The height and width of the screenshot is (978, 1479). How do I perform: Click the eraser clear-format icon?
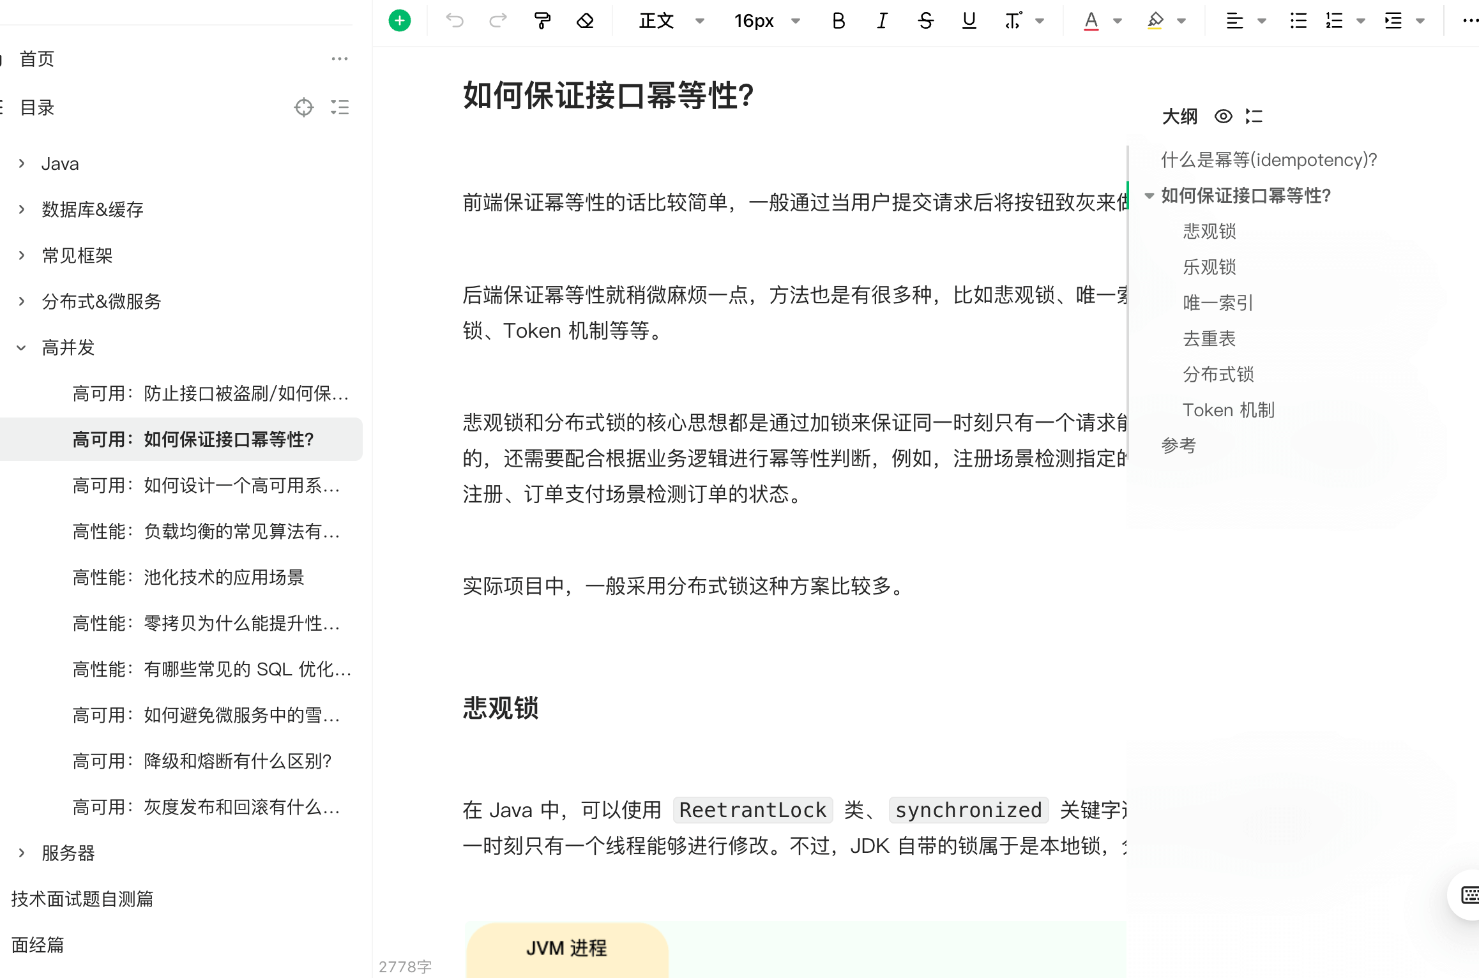(x=585, y=21)
